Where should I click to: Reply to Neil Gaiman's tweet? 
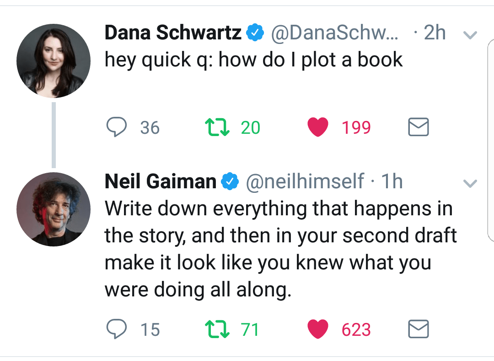pos(117,329)
